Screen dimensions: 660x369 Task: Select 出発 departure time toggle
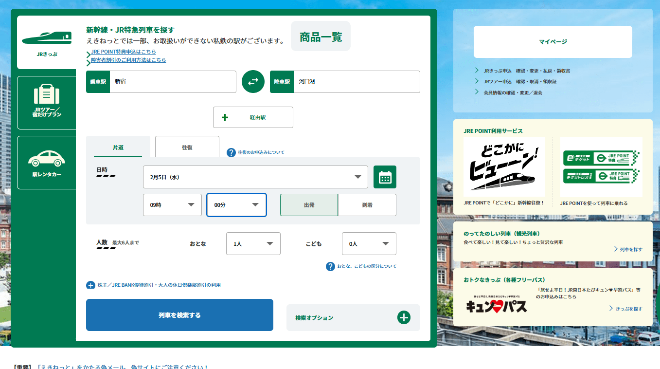309,205
